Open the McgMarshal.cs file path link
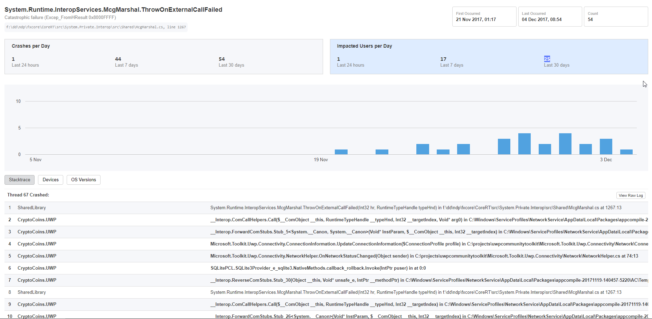Image resolution: width=652 pixels, height=319 pixels. point(96,27)
